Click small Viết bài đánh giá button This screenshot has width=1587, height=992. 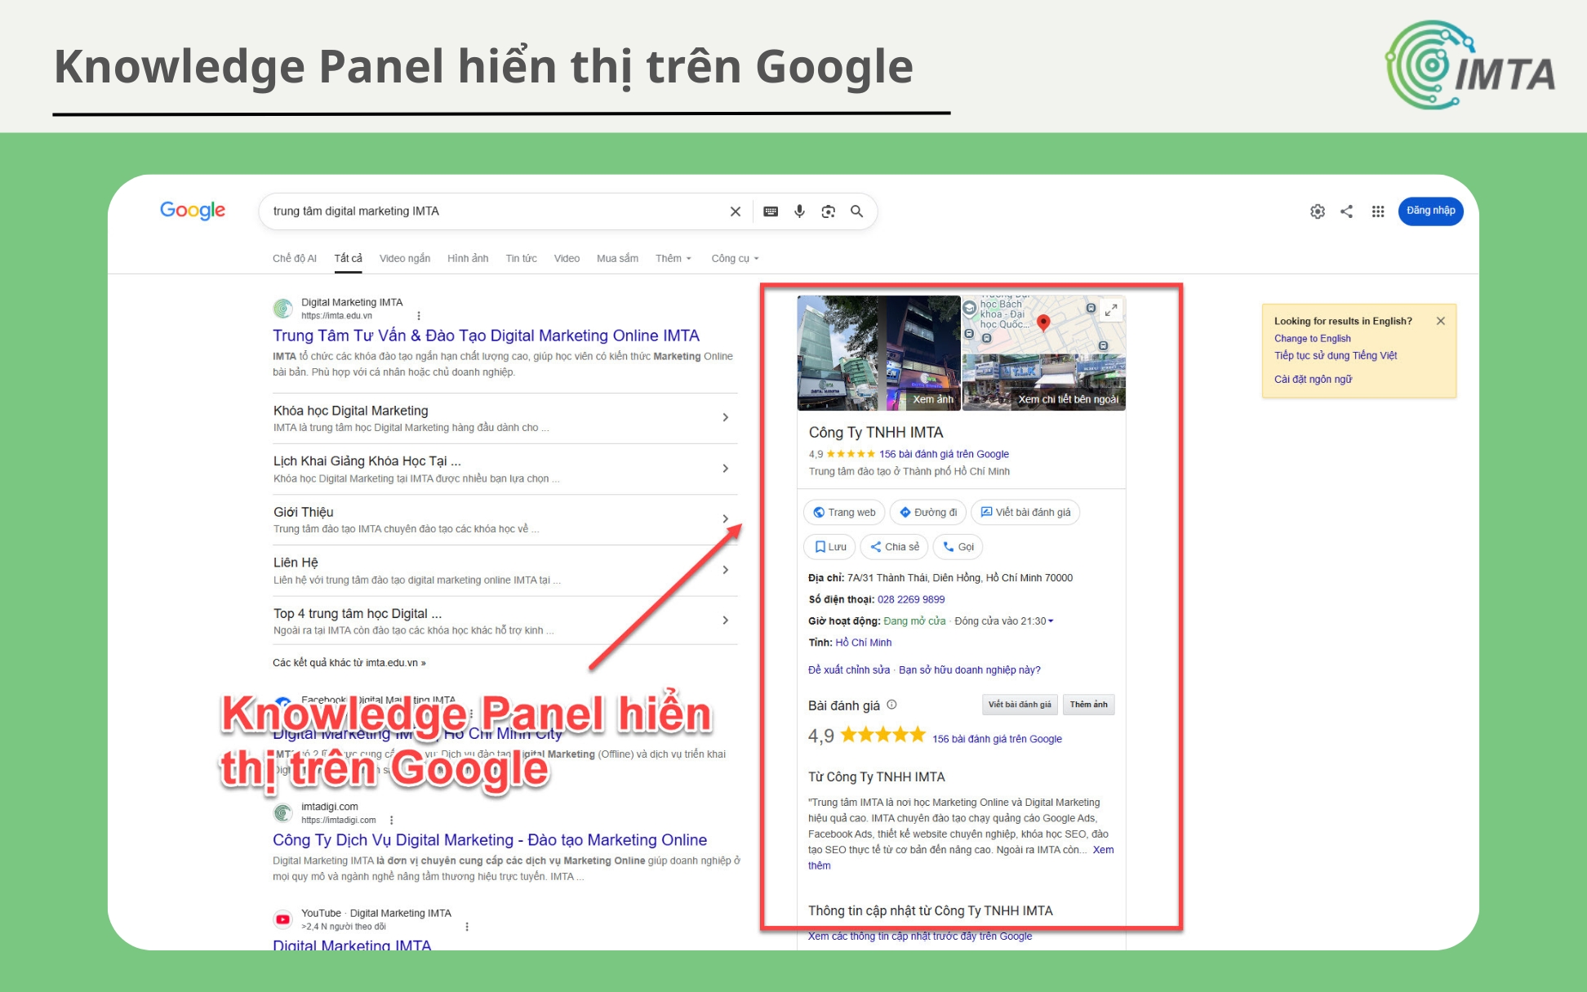click(1020, 705)
